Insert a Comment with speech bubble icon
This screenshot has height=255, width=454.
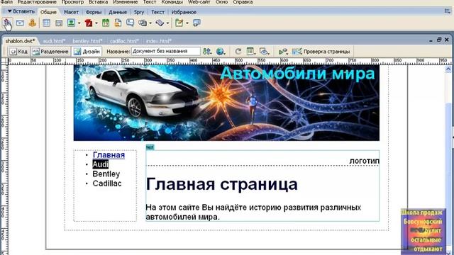(x=130, y=23)
